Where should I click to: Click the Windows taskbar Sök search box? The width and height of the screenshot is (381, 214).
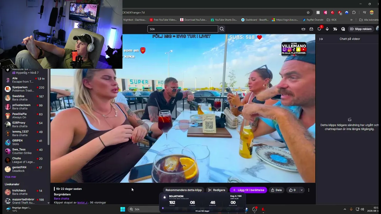(143, 209)
